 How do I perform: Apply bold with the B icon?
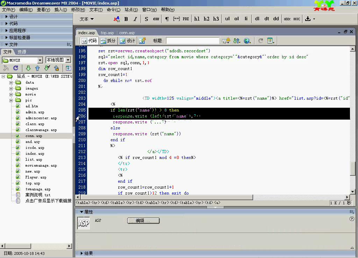click(x=126, y=19)
